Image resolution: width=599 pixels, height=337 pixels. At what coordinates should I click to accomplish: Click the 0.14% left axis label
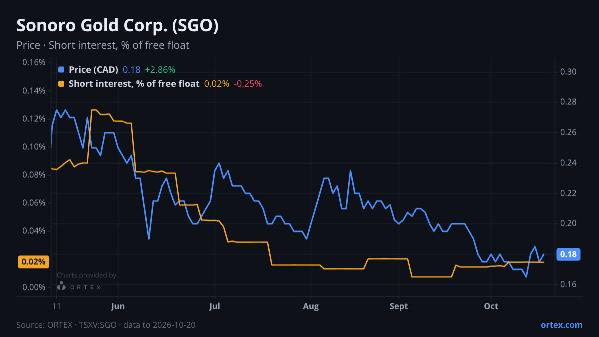[x=34, y=91]
